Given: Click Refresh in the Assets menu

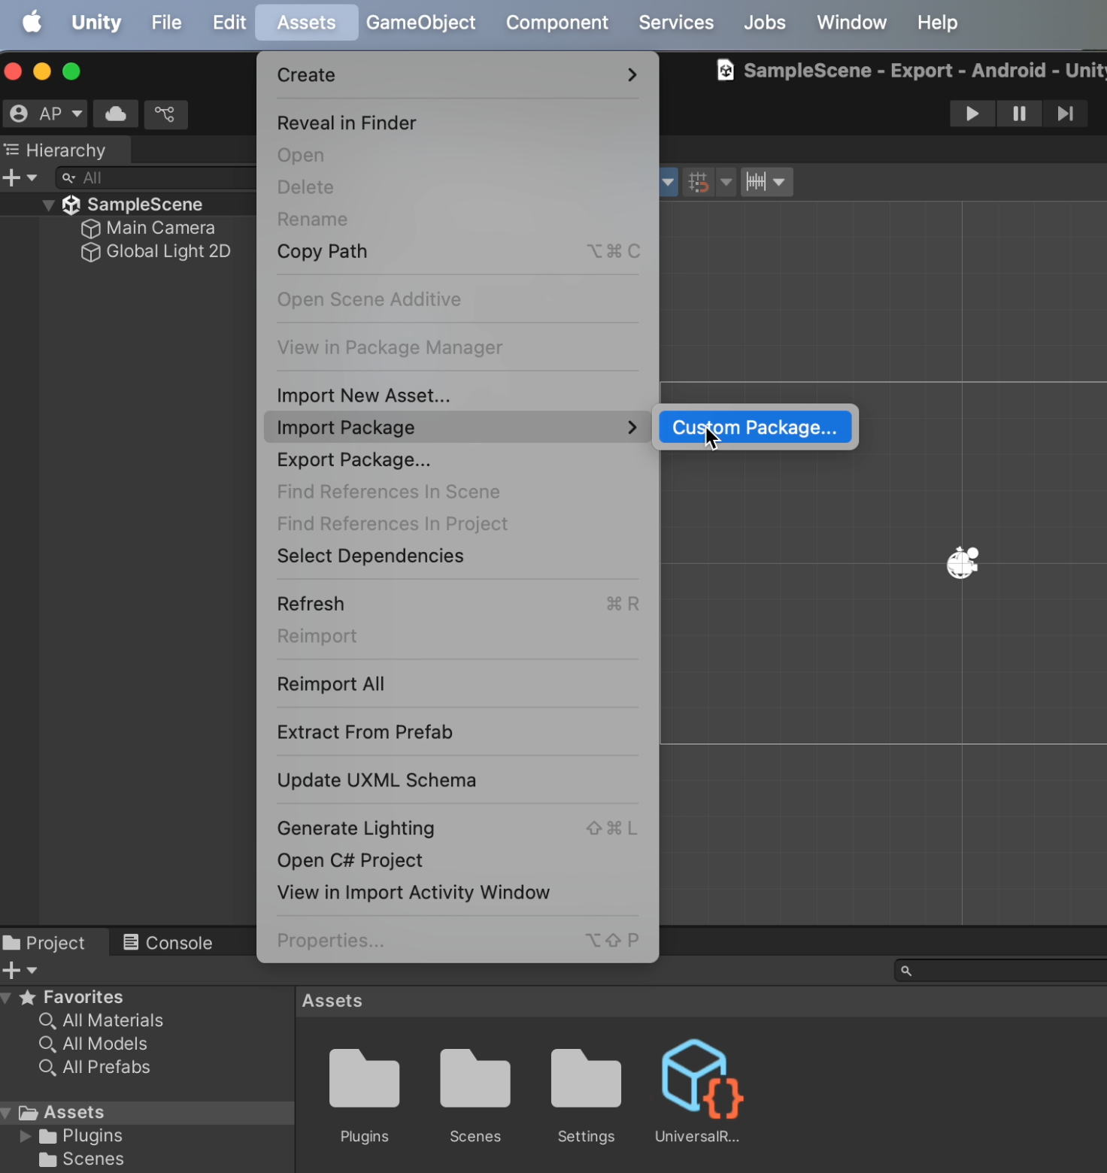Looking at the screenshot, I should click(x=457, y=604).
